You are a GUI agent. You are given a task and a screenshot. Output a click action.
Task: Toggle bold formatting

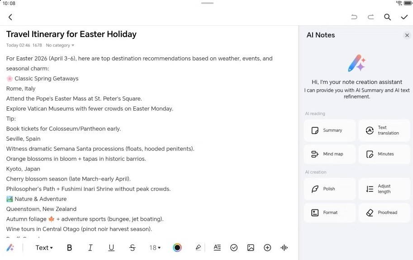pyautogui.click(x=70, y=247)
